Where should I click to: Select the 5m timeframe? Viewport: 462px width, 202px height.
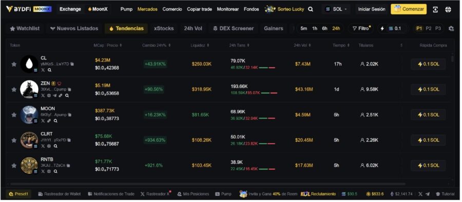tap(303, 29)
